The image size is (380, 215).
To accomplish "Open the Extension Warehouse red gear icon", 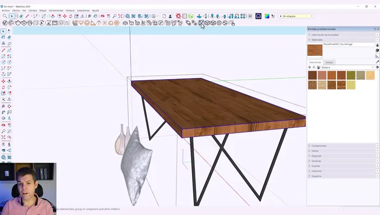I will click(x=179, y=16).
